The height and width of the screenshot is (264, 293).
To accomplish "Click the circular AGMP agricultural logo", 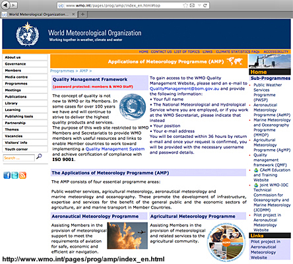I will [226, 242].
